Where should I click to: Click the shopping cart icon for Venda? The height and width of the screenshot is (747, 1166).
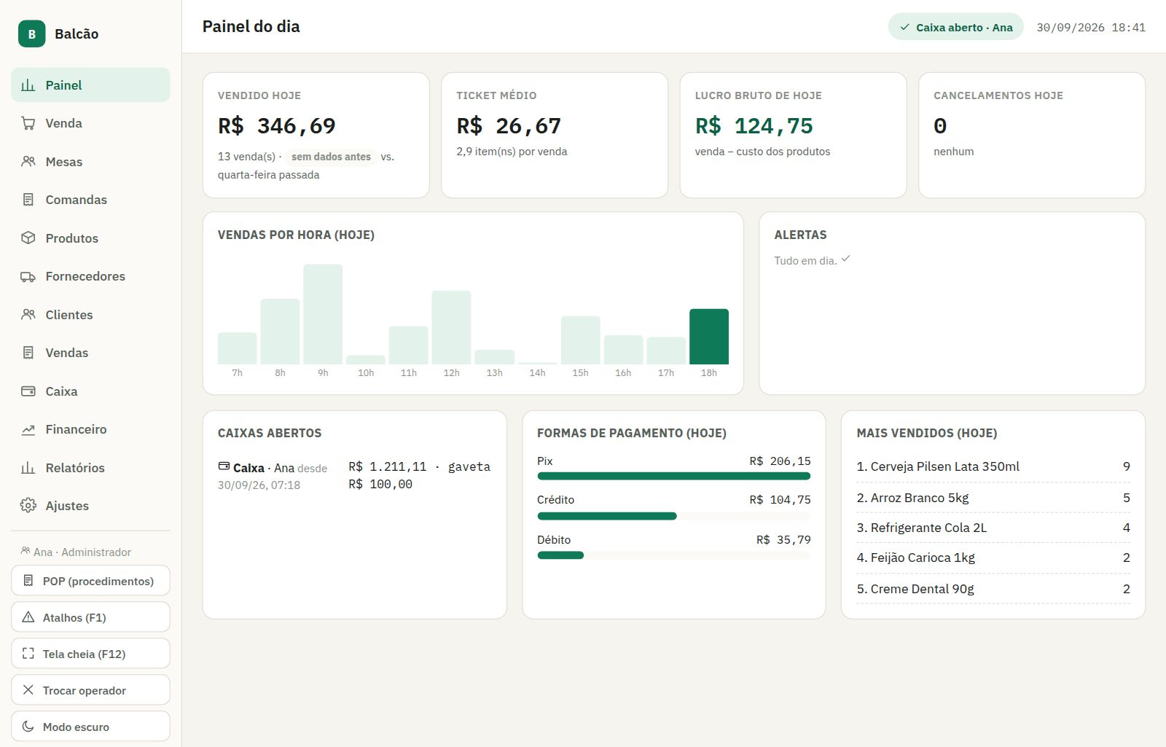pos(28,123)
